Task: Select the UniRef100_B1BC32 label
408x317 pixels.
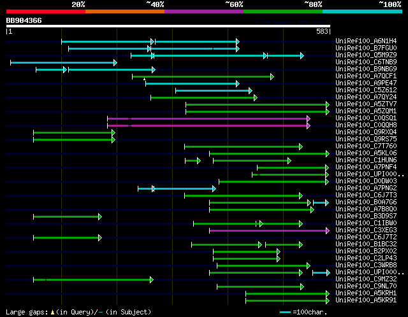Action: pyautogui.click(x=366, y=244)
